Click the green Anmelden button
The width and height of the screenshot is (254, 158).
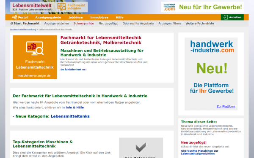pyautogui.click(x=232, y=17)
